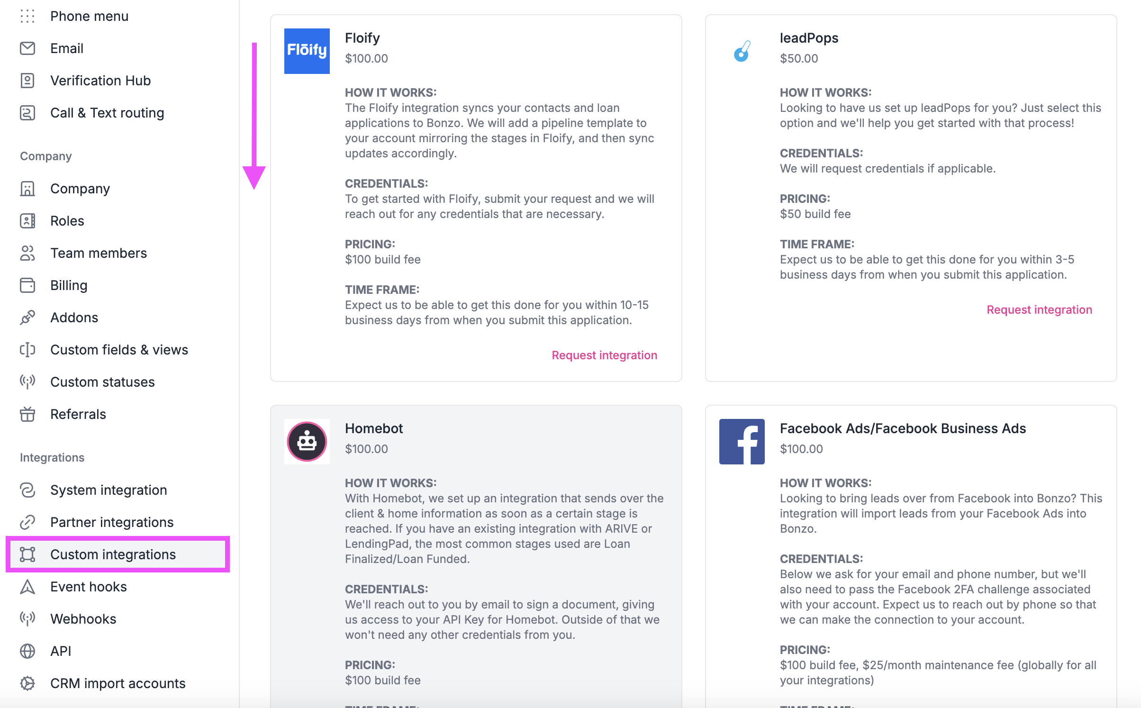
Task: Open Verification Hub
Action: [x=100, y=80]
